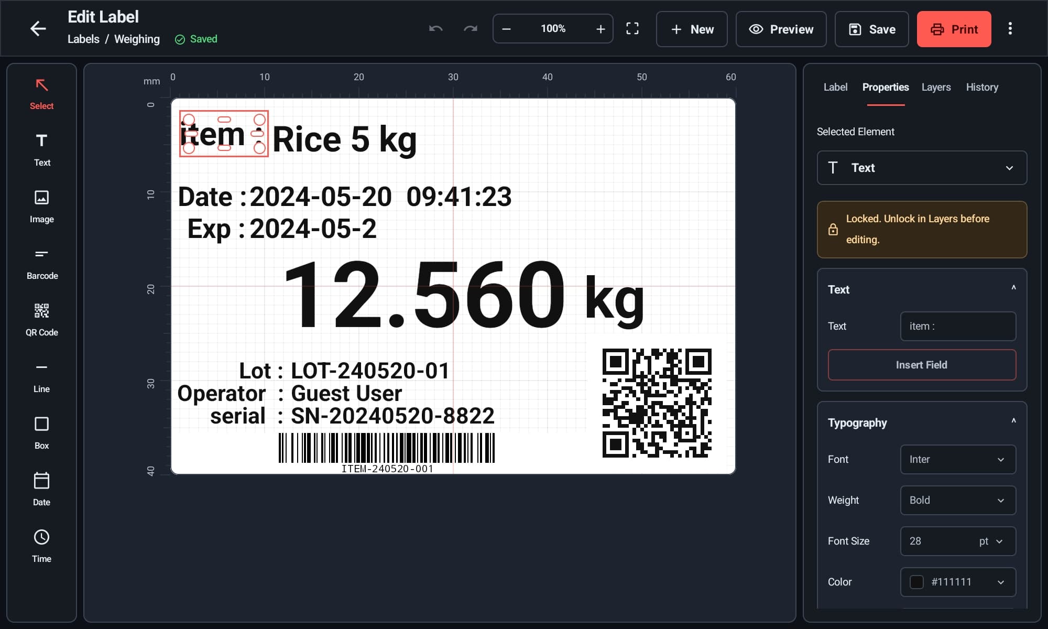Add a Time element tool
This screenshot has height=629, width=1048.
click(42, 547)
